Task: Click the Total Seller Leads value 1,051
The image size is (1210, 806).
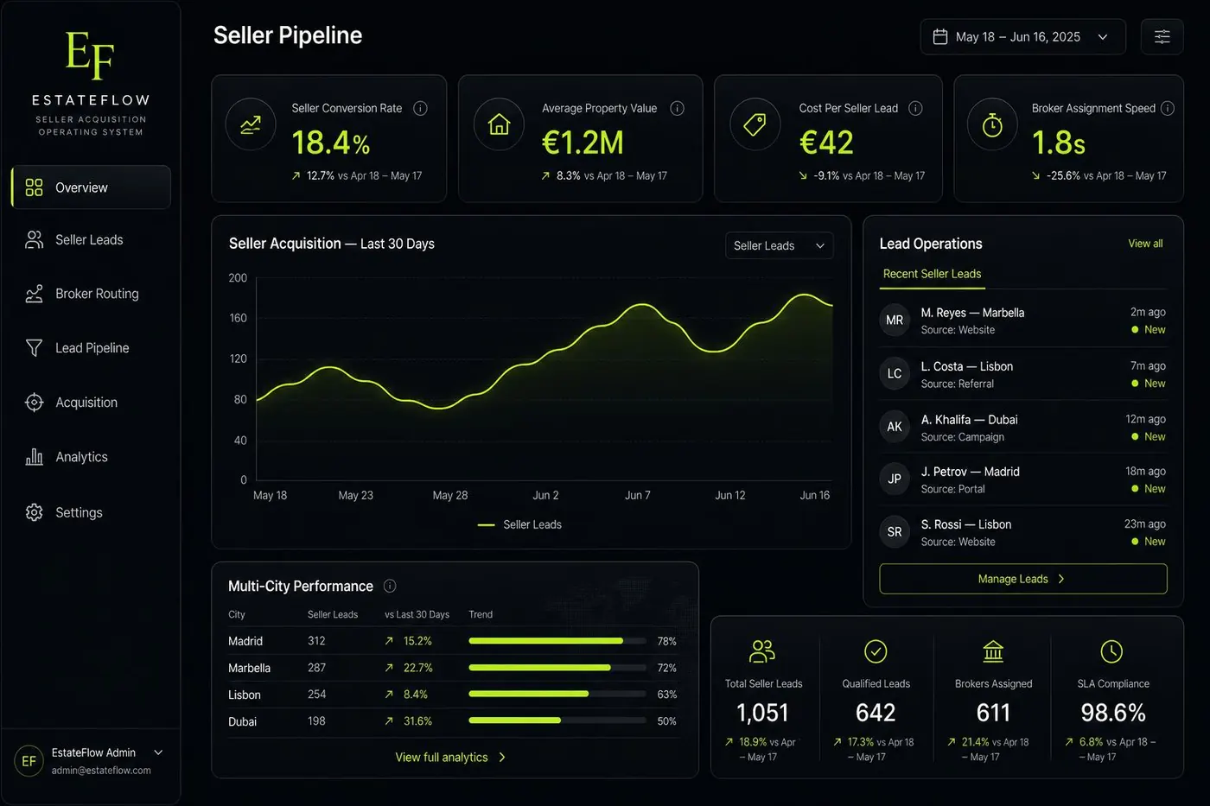Action: coord(762,713)
